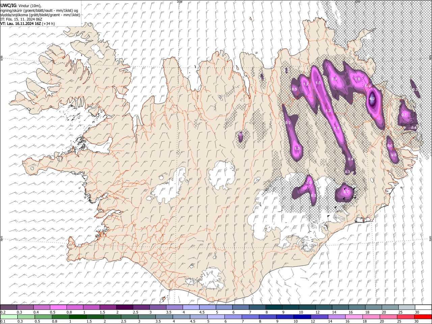Click the 0.1 label in the rain legend
432x324 pixels.
pyautogui.click(x=3, y=321)
